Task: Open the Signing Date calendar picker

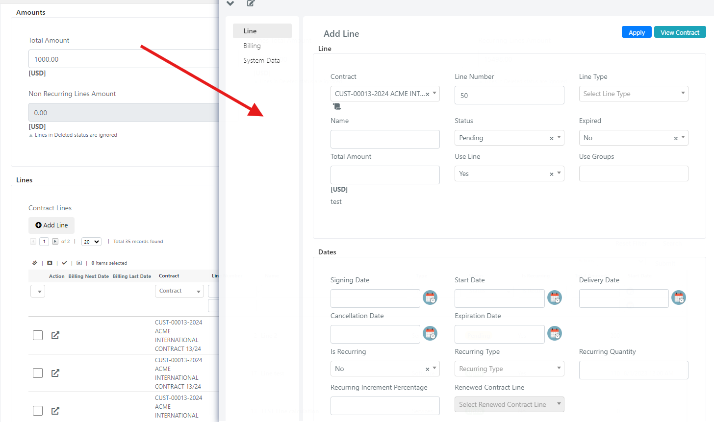Action: pyautogui.click(x=430, y=298)
